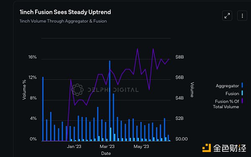This screenshot has height=157, width=251.
Task: Click the Delphi Digital watermark logo
Action: tap(77, 90)
